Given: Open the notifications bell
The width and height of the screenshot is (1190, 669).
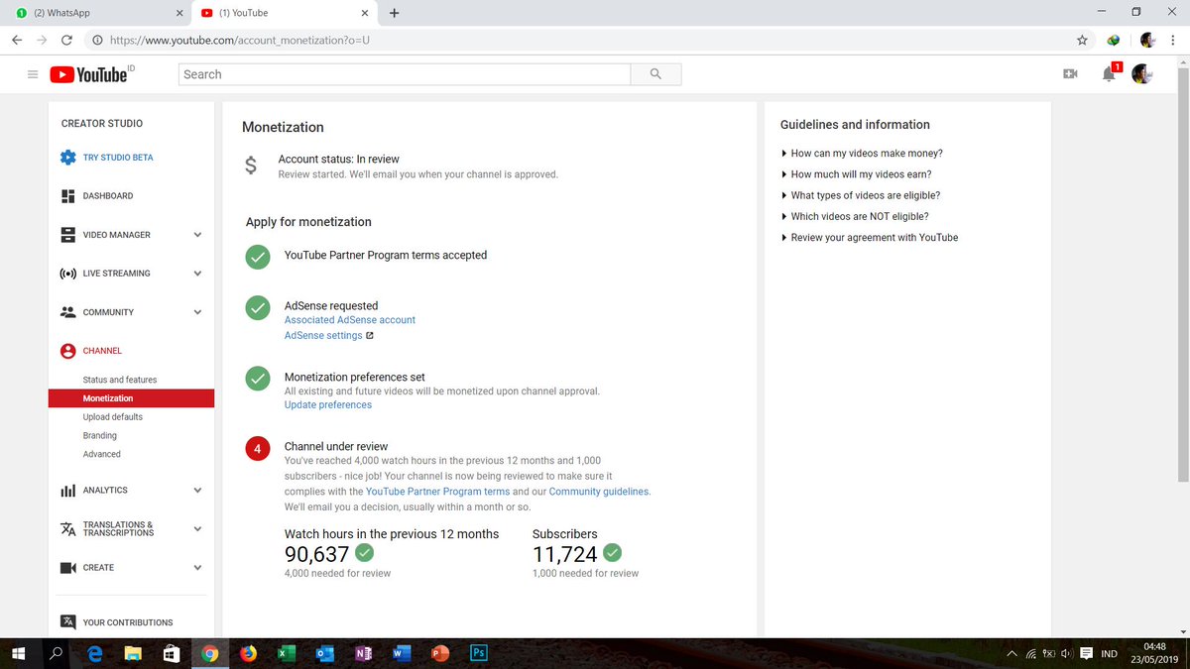Looking at the screenshot, I should click(x=1110, y=74).
